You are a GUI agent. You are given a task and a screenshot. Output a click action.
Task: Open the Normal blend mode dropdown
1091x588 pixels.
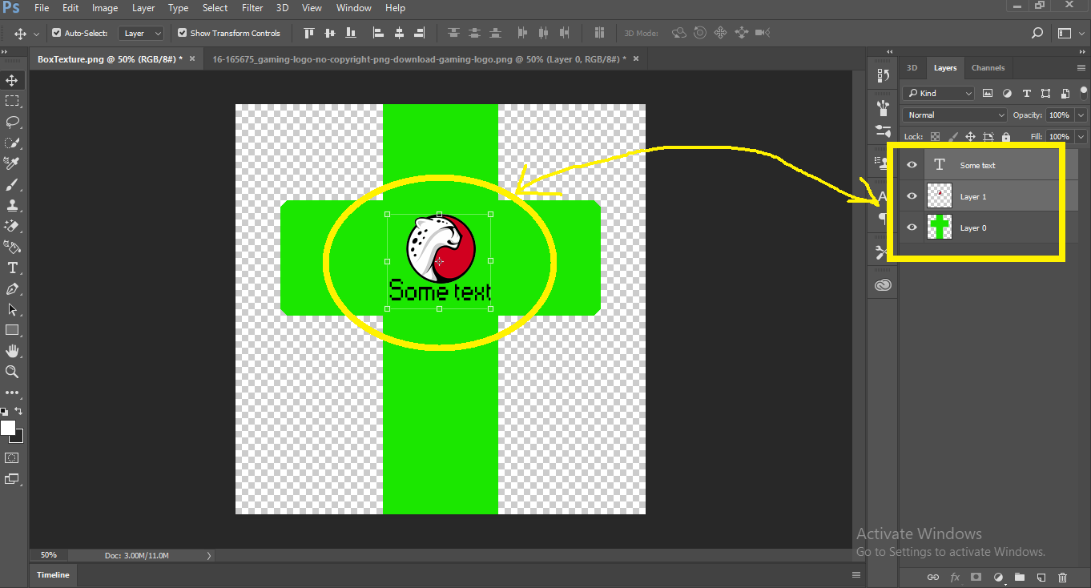[955, 115]
